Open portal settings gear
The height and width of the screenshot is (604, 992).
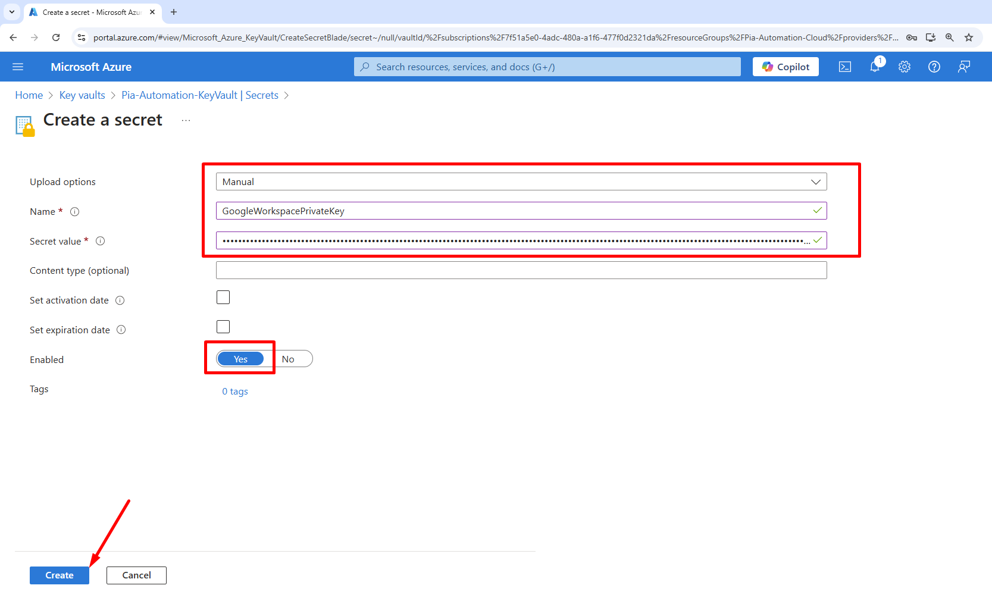click(x=905, y=67)
